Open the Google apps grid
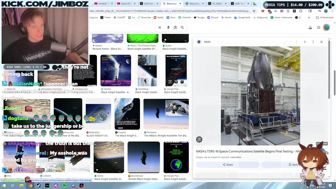The width and height of the screenshot is (336, 189). [318, 28]
